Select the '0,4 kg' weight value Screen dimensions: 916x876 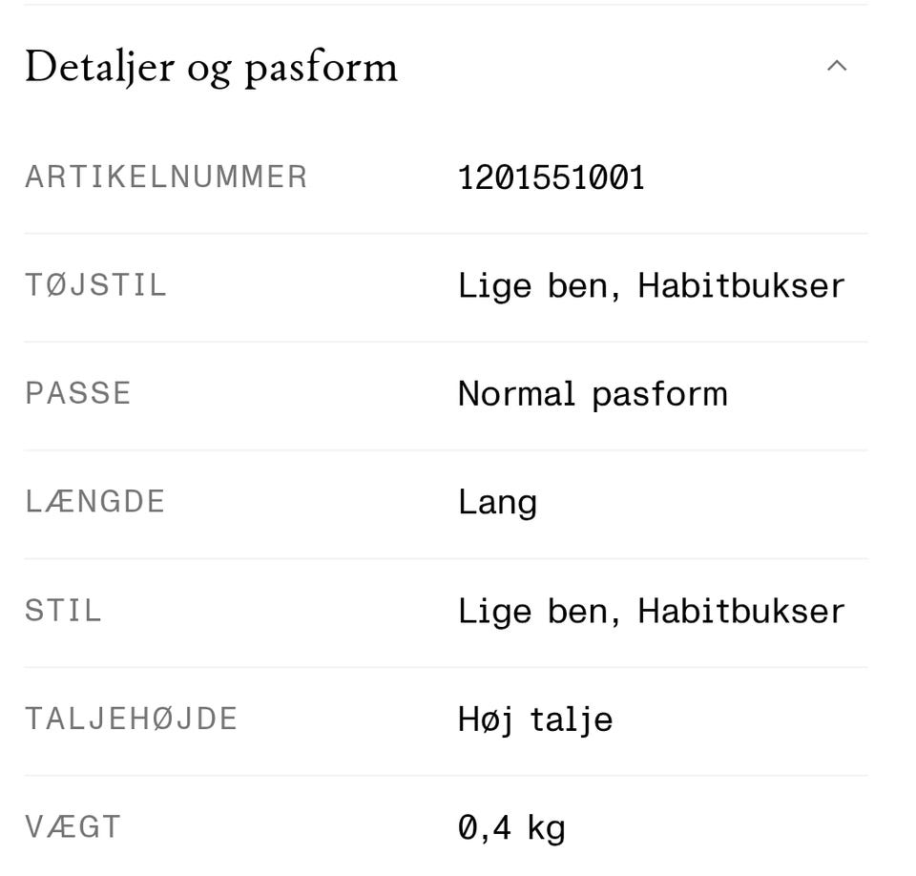(x=511, y=827)
